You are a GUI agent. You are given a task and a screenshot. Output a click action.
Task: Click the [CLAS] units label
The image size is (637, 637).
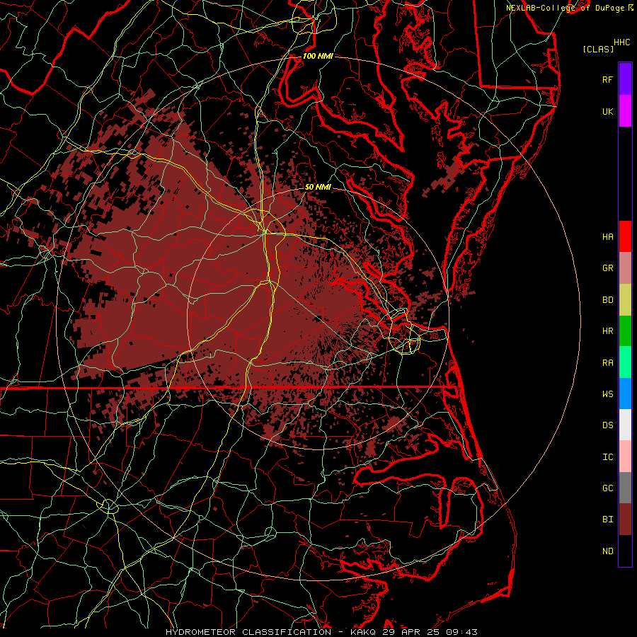(x=598, y=50)
